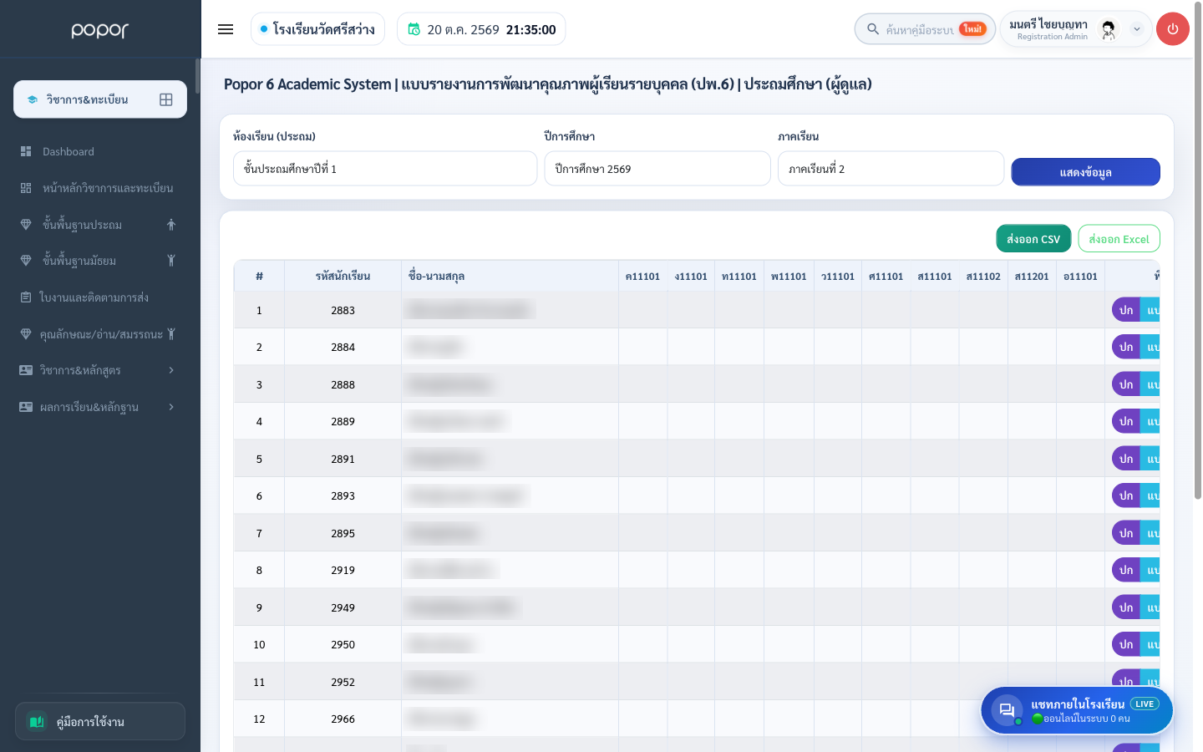Click the person icon beside ขั้นพื้นฐานมัธยม
Image resolution: width=1203 pixels, height=752 pixels.
[171, 261]
